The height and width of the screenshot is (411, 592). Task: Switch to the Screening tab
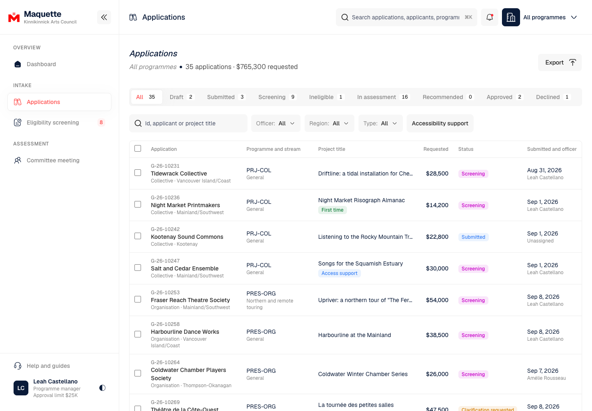277,97
